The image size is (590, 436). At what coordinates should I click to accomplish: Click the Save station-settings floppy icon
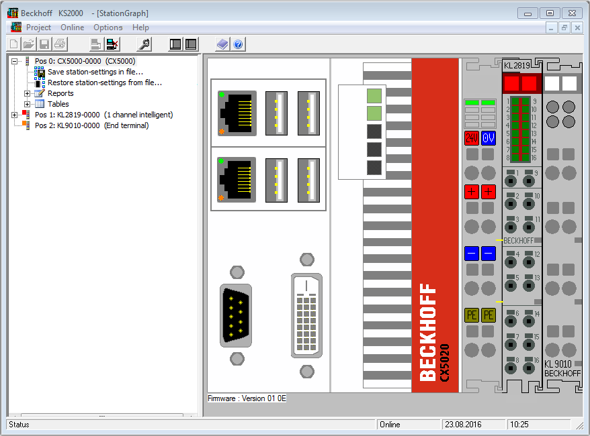[x=40, y=72]
